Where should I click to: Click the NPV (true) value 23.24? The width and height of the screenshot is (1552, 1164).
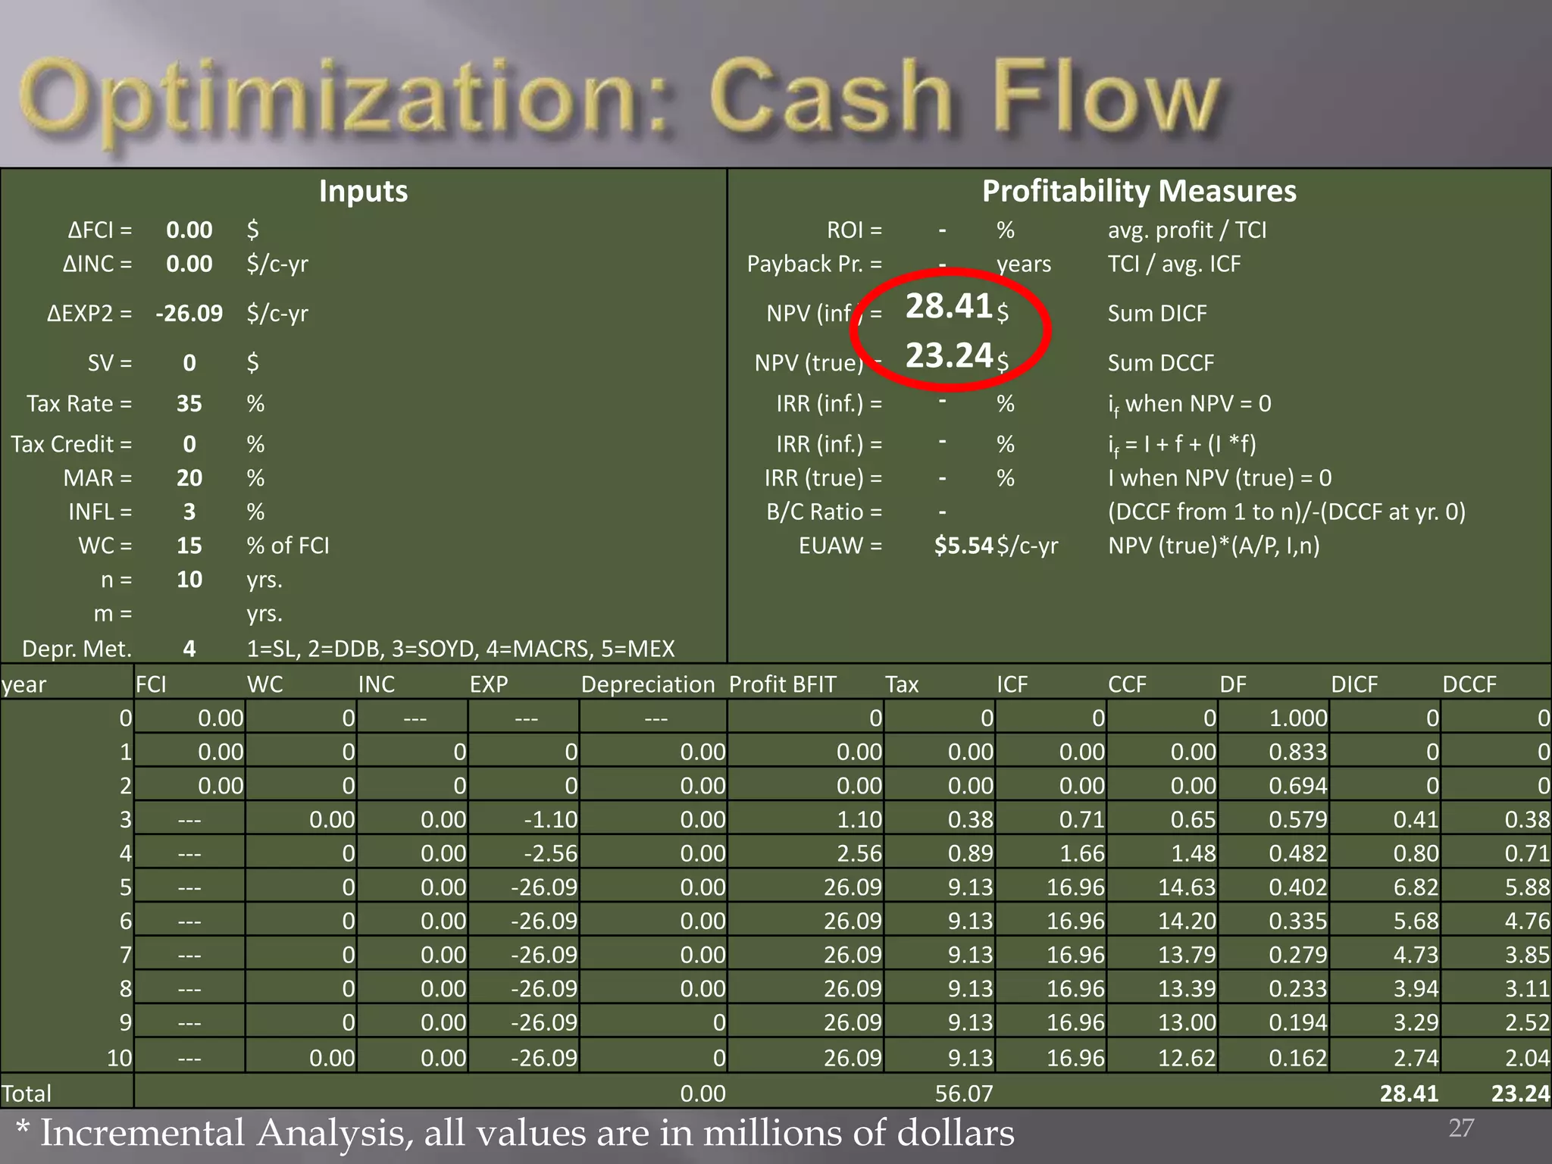(x=949, y=355)
